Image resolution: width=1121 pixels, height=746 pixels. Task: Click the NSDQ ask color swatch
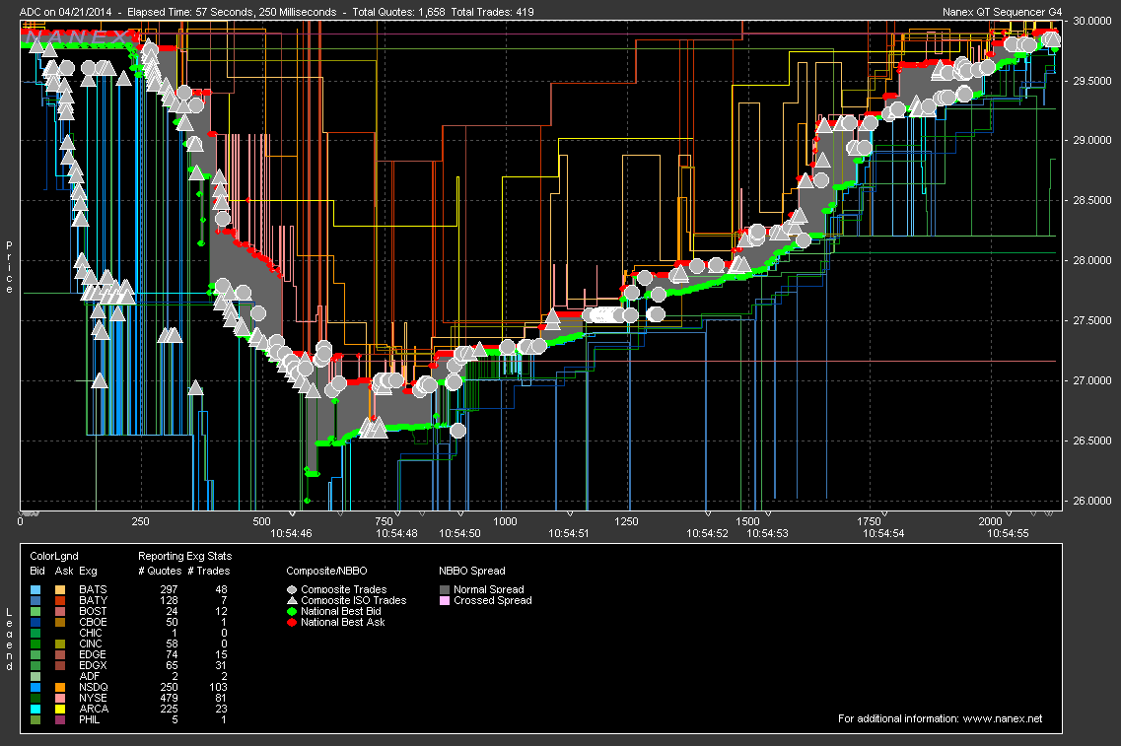tap(60, 687)
